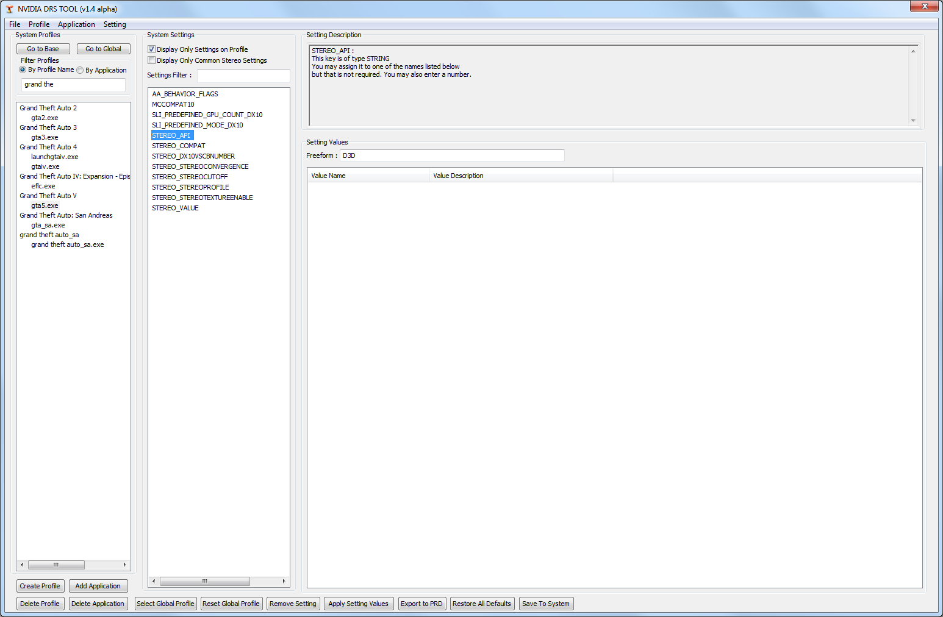The height and width of the screenshot is (617, 943).
Task: Select SLI_PREDEFINED_MODE_DX10 setting
Action: (198, 125)
